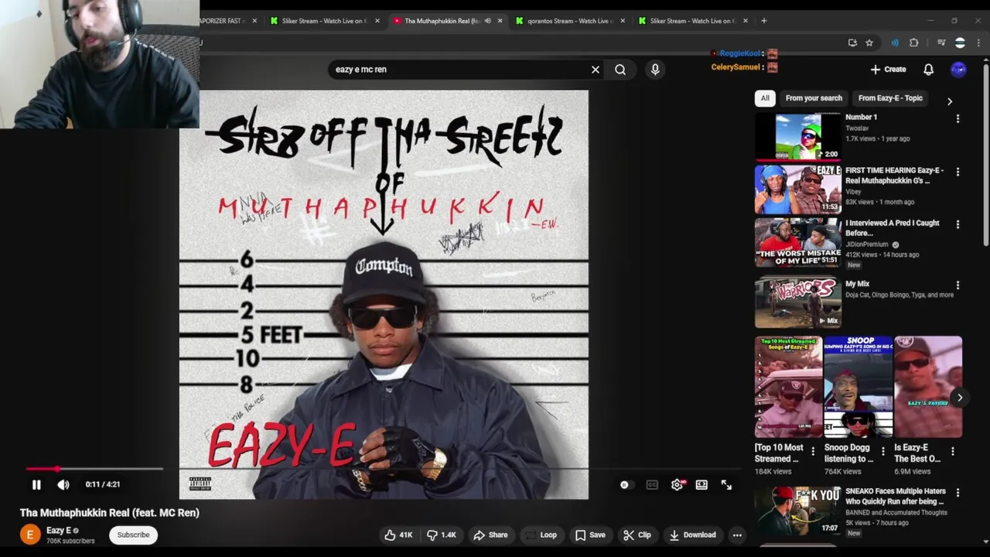This screenshot has height=557, width=990.
Task: Open the My Mix playlist thumbnail
Action: click(x=797, y=302)
